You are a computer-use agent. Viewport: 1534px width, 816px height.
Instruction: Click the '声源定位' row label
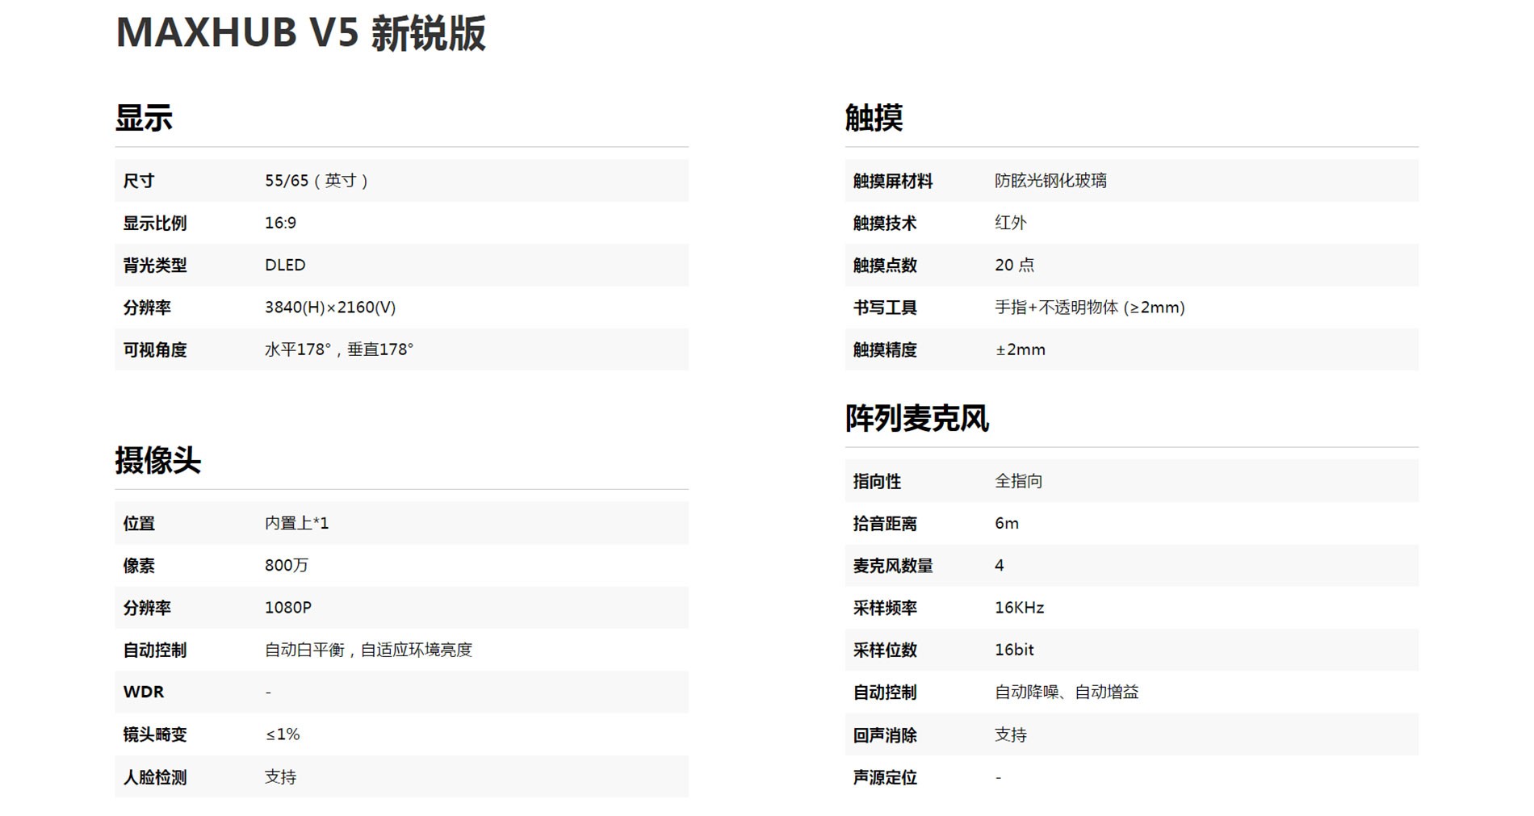pyautogui.click(x=885, y=777)
